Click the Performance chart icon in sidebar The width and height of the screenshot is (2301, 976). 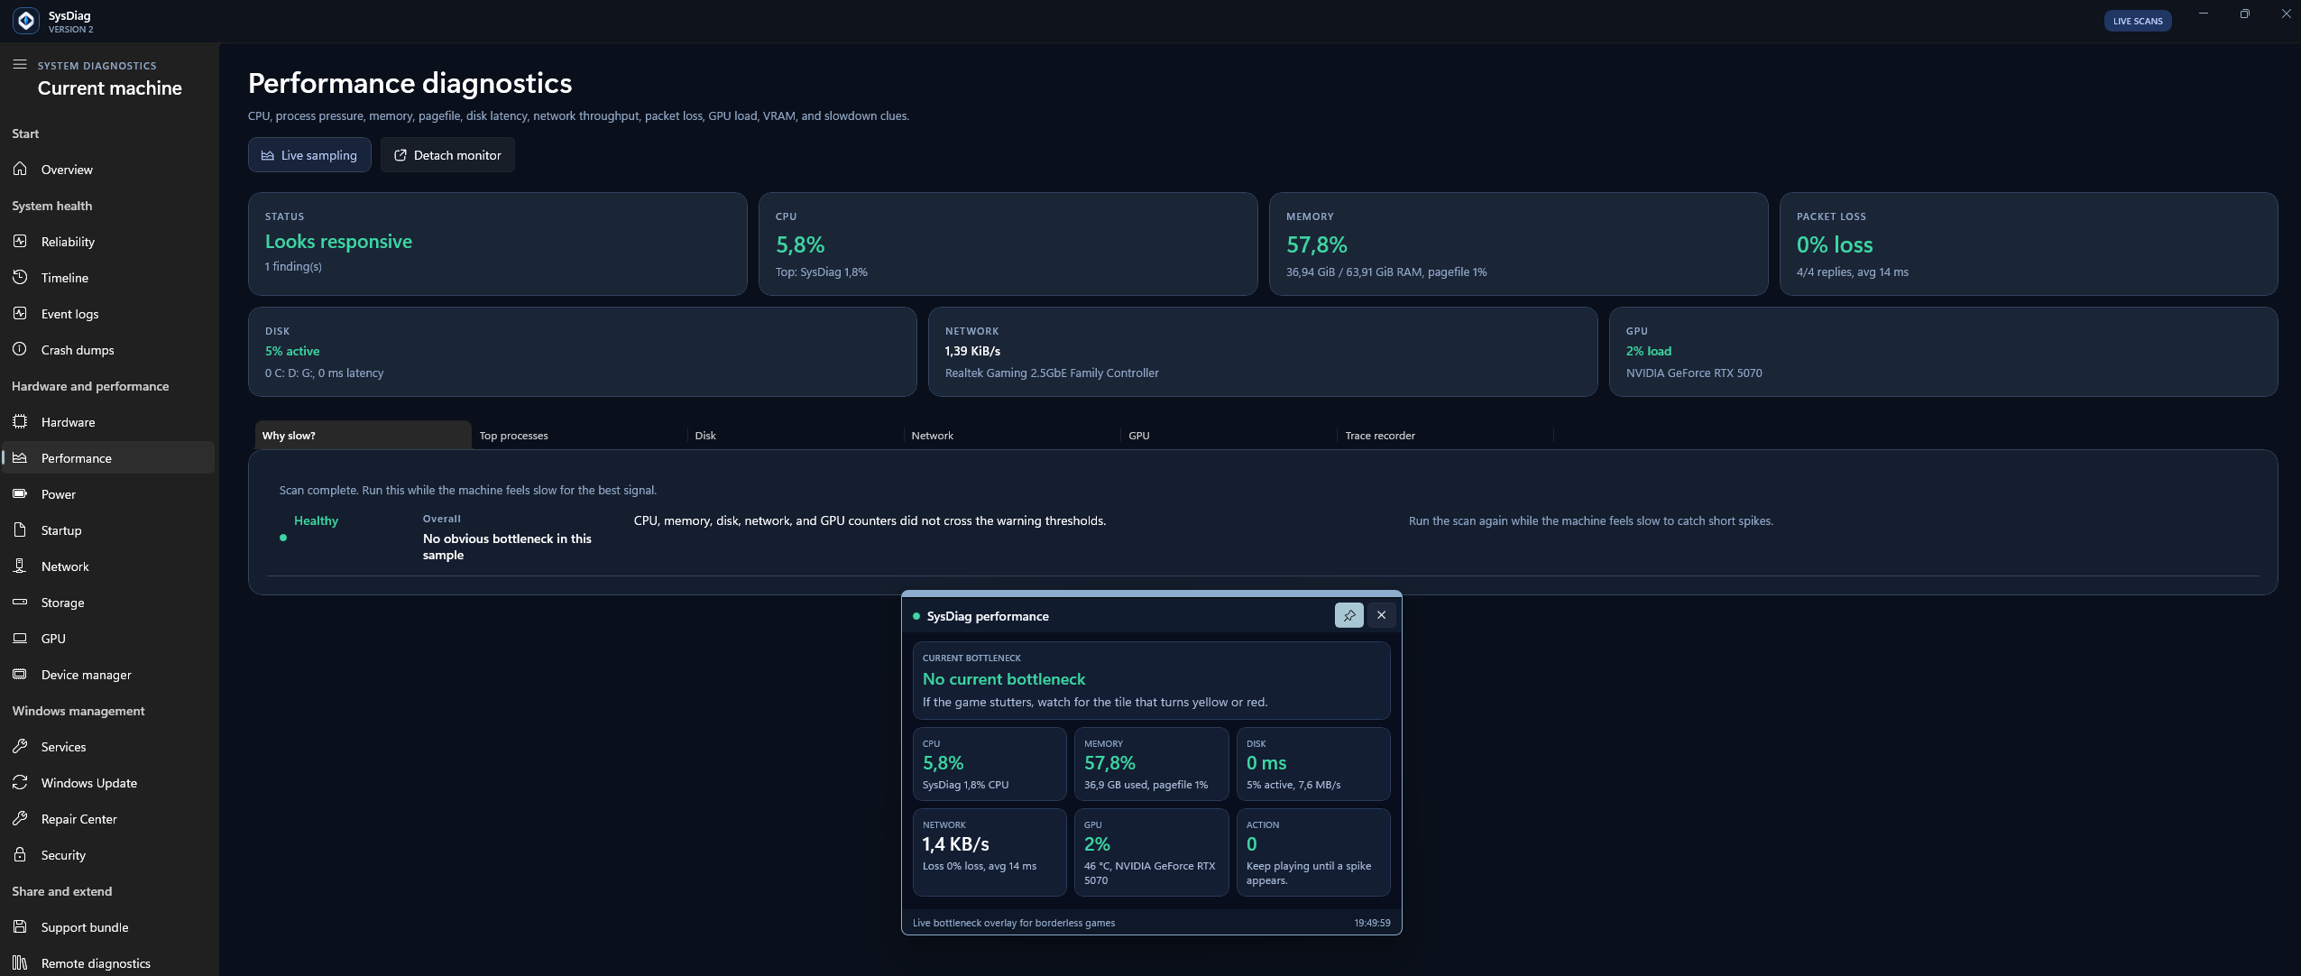[x=20, y=457]
